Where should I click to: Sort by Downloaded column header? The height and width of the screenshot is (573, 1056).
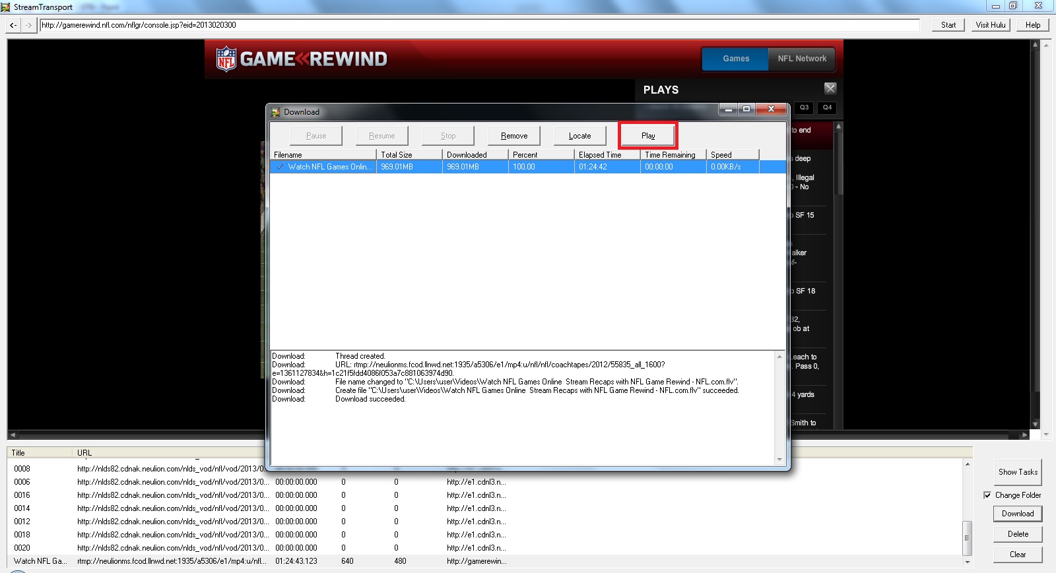coord(475,155)
